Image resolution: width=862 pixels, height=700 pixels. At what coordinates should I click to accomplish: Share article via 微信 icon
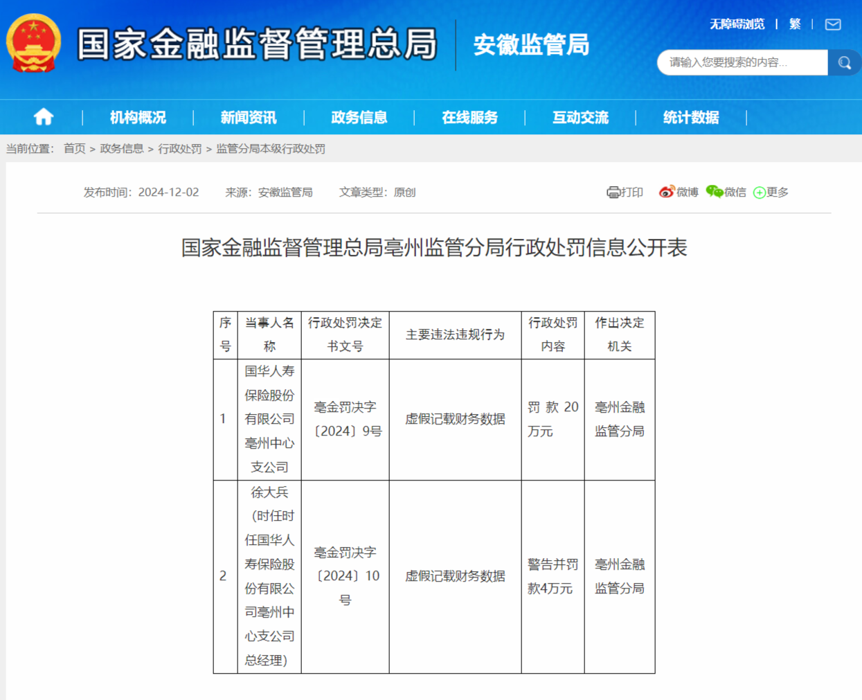tap(712, 192)
